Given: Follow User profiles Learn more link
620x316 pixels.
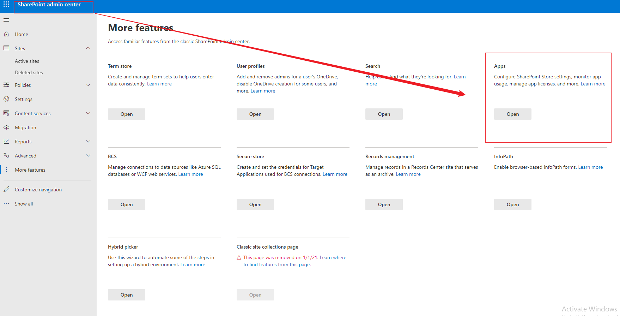Looking at the screenshot, I should coord(263,91).
